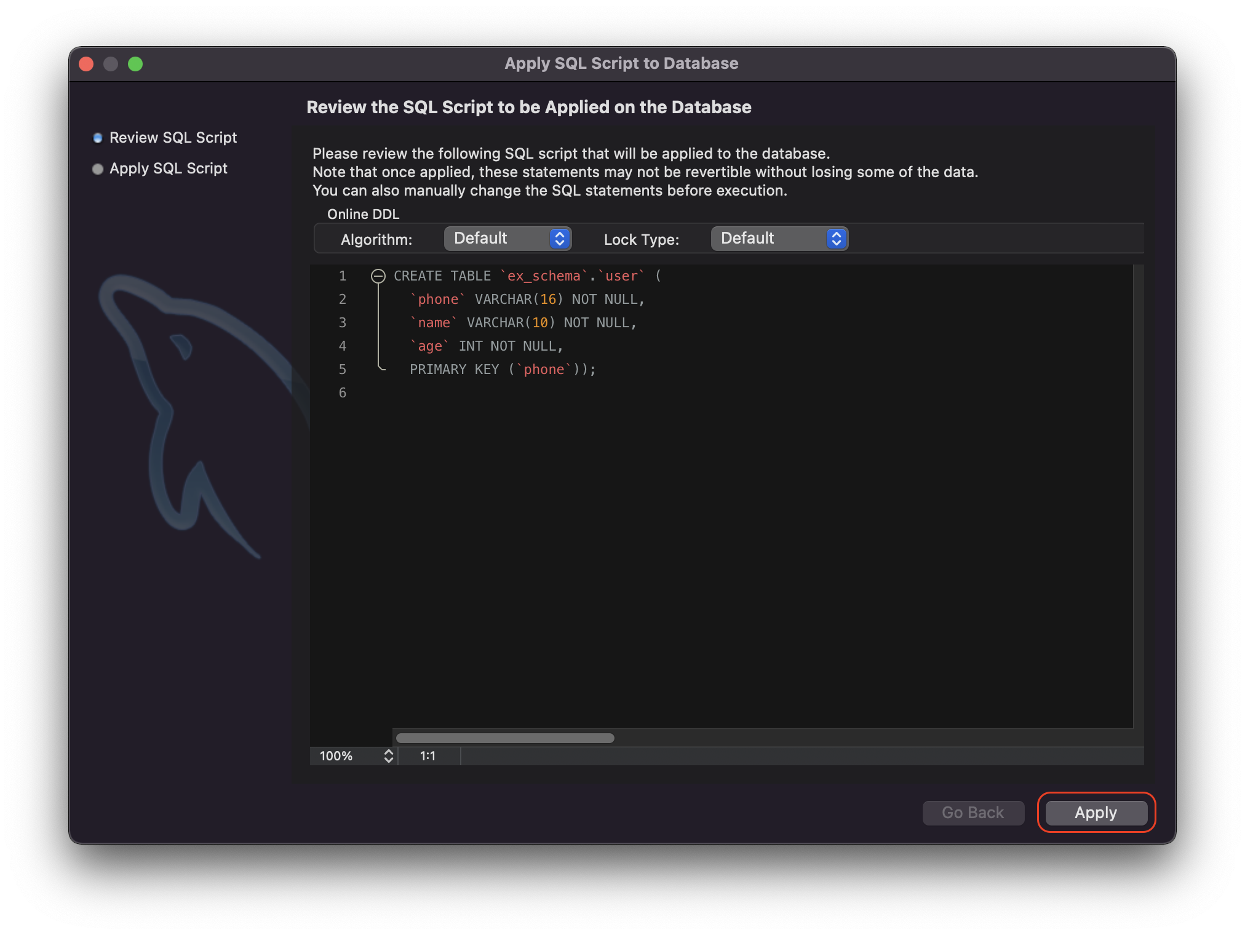Open the Algorithm dropdown
The width and height of the screenshot is (1245, 935).
[507, 239]
